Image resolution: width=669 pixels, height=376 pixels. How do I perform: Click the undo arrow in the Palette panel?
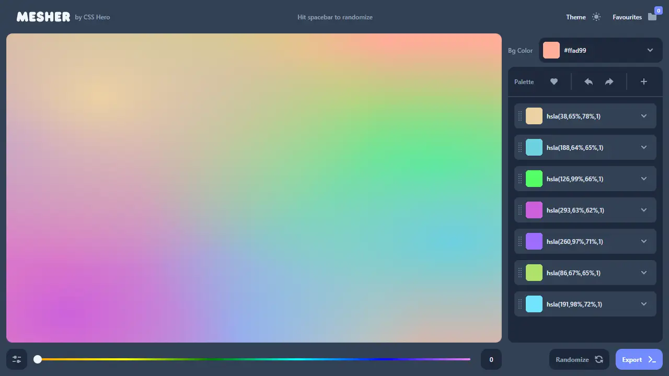point(588,81)
